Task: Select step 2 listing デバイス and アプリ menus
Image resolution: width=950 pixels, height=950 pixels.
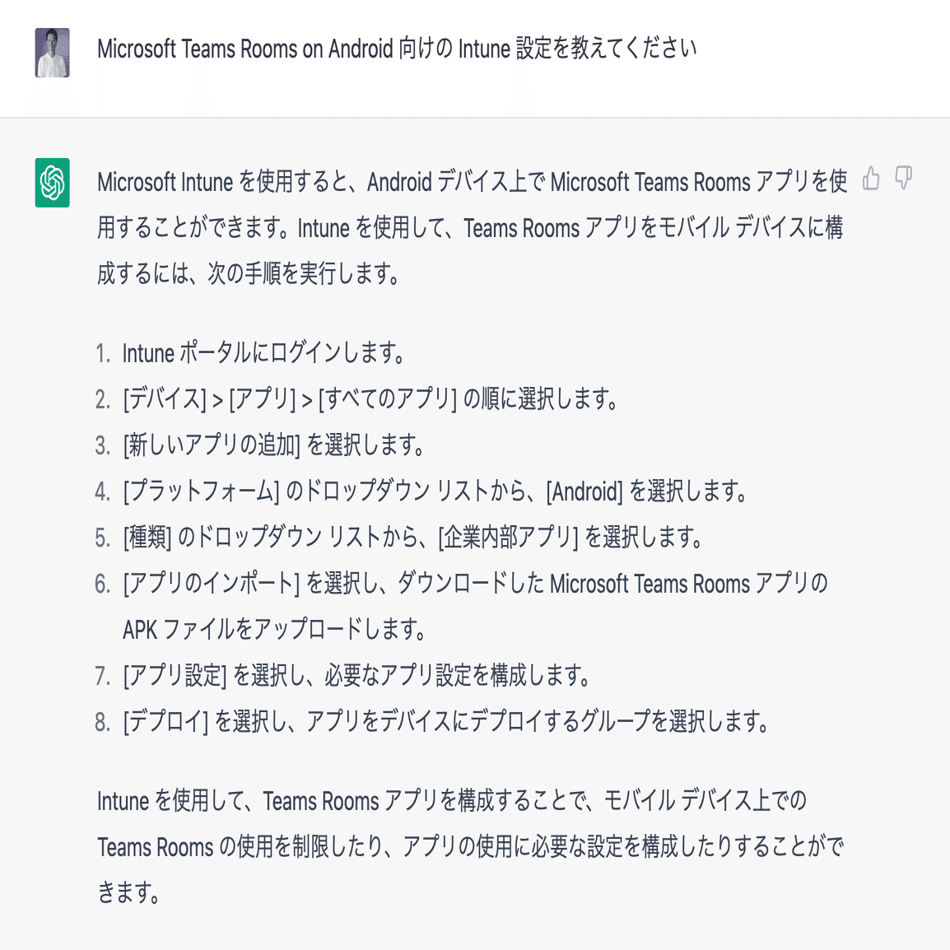Action: tap(370, 399)
